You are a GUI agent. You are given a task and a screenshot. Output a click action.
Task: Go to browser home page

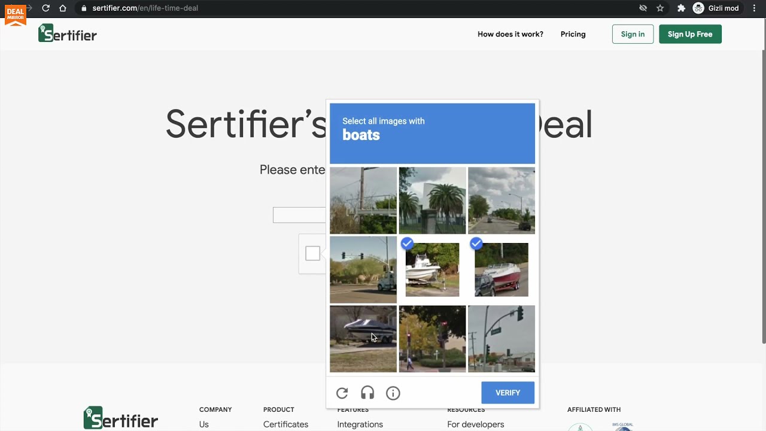pos(63,8)
